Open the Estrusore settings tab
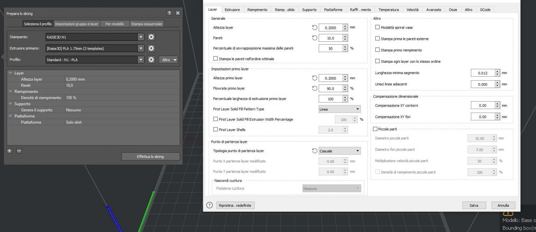 pyautogui.click(x=232, y=10)
